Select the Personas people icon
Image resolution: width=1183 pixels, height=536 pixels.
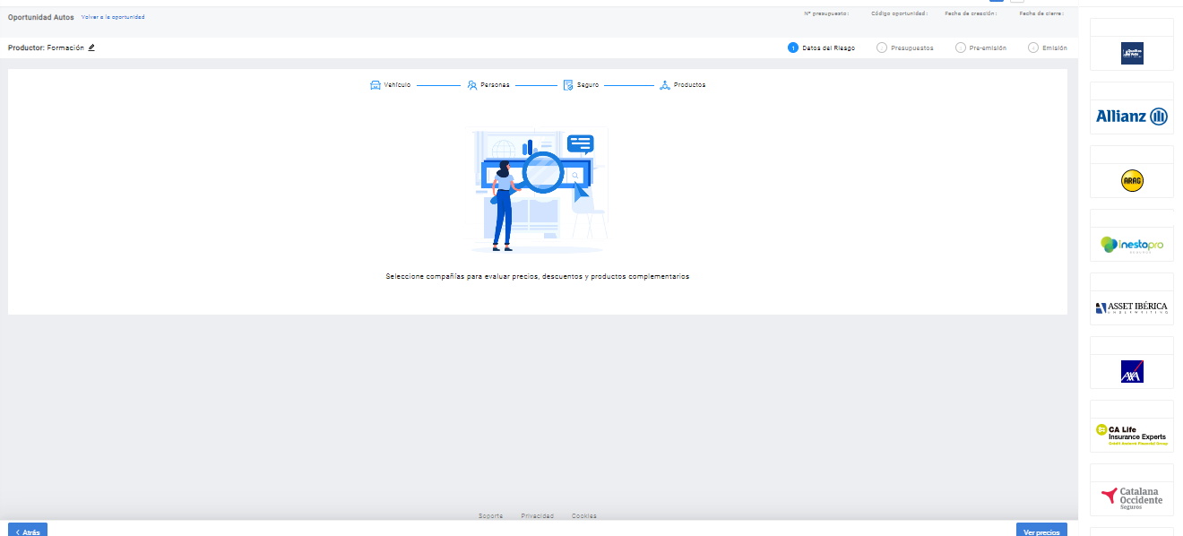[x=471, y=85]
